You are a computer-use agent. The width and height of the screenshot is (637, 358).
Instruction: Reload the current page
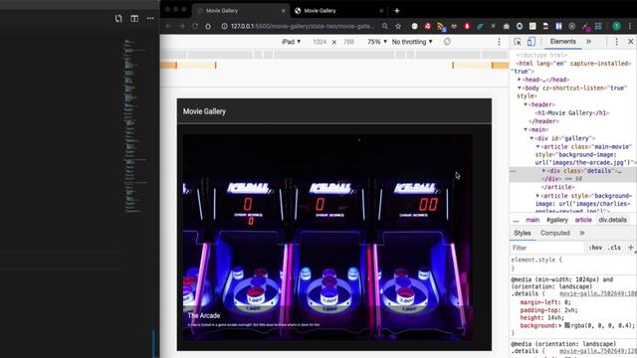[195, 26]
